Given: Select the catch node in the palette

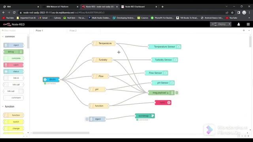Looking at the screenshot, I should 13,65.
